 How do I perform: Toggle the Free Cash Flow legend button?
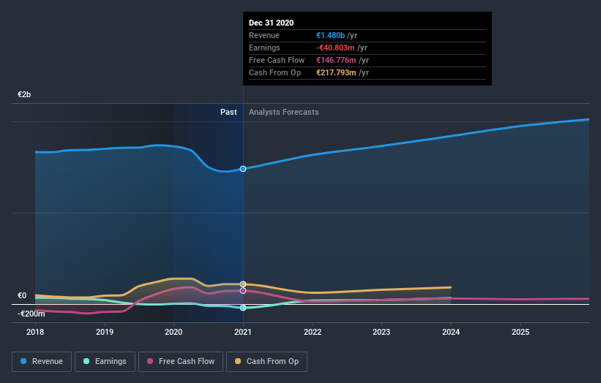click(x=181, y=362)
